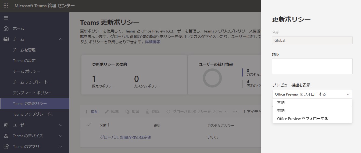Select Teams 更新ポリシー in the sidebar
The height and width of the screenshot is (153, 361).
pos(35,104)
